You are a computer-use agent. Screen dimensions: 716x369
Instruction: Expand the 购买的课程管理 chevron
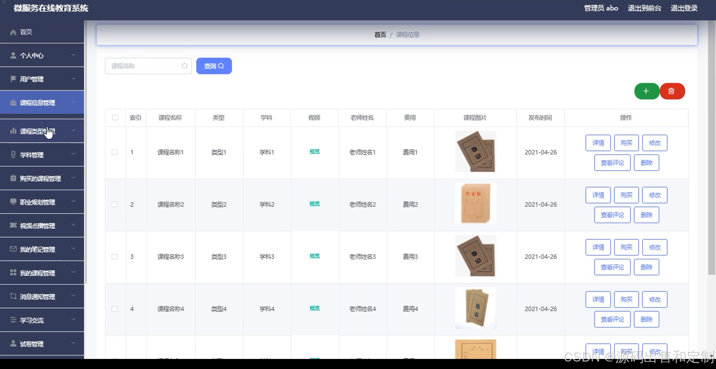point(73,178)
